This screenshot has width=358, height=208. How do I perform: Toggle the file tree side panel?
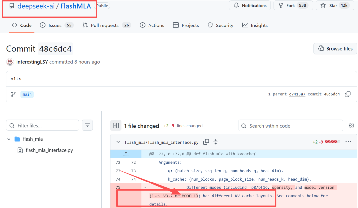click(x=116, y=126)
